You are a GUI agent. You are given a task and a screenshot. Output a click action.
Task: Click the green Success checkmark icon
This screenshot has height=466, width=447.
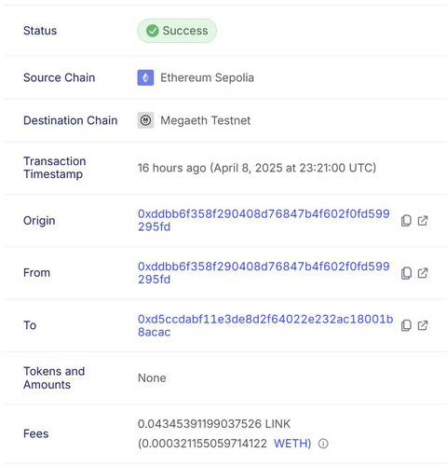pos(153,31)
